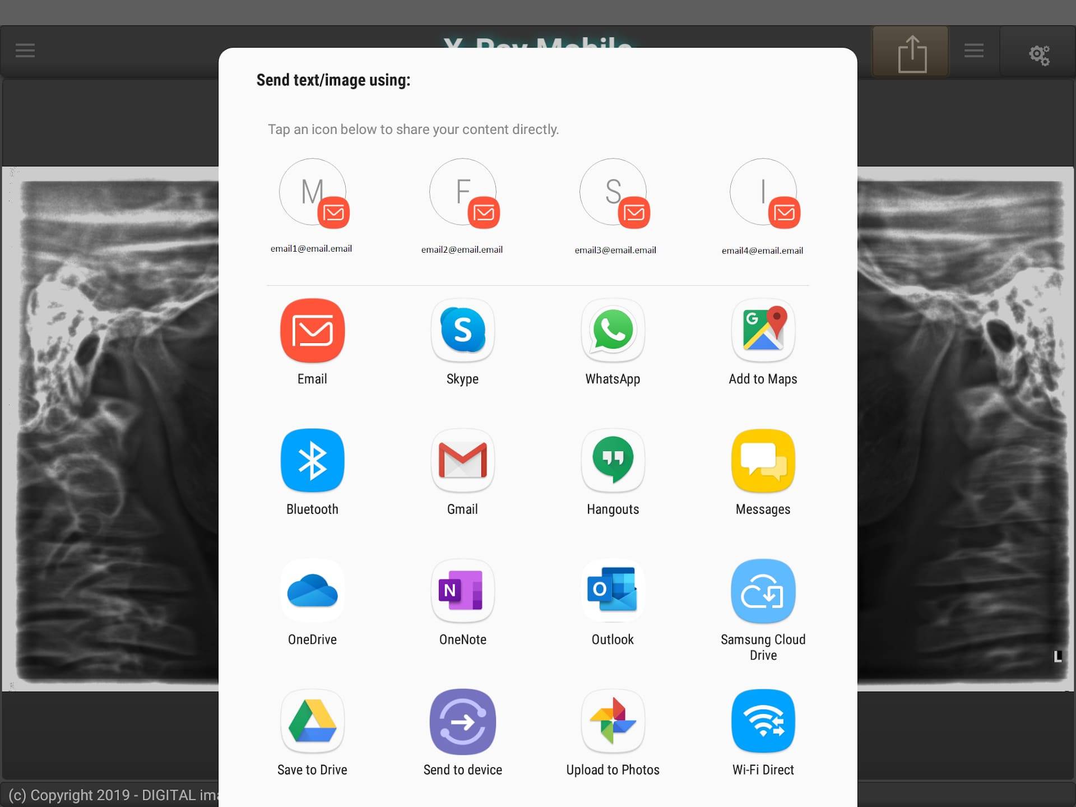Save to Google Drive icon
The width and height of the screenshot is (1076, 807).
pos(313,722)
